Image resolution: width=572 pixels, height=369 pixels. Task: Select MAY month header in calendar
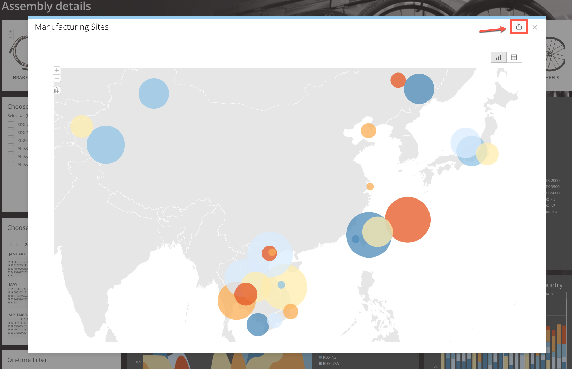coord(13,284)
